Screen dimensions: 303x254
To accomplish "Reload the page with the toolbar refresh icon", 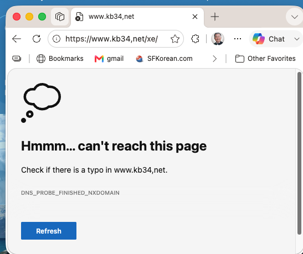I will click(x=37, y=39).
